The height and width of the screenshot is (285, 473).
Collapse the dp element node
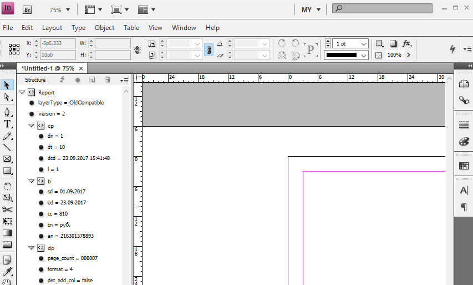pyautogui.click(x=31, y=248)
